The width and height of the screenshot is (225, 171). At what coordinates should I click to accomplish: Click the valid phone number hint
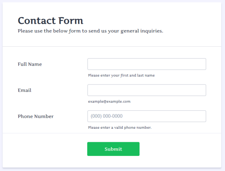pos(120,127)
